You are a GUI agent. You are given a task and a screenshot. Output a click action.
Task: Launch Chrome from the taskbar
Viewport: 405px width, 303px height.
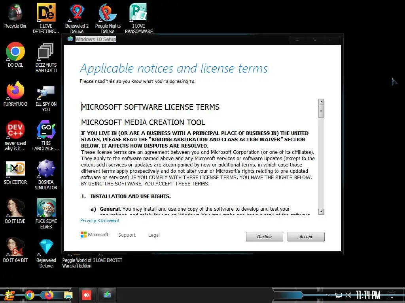tap(29, 295)
